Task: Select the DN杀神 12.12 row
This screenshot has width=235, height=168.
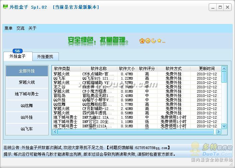Action: click(137, 87)
